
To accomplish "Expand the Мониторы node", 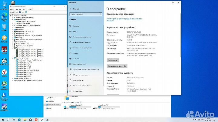I will (12, 38).
